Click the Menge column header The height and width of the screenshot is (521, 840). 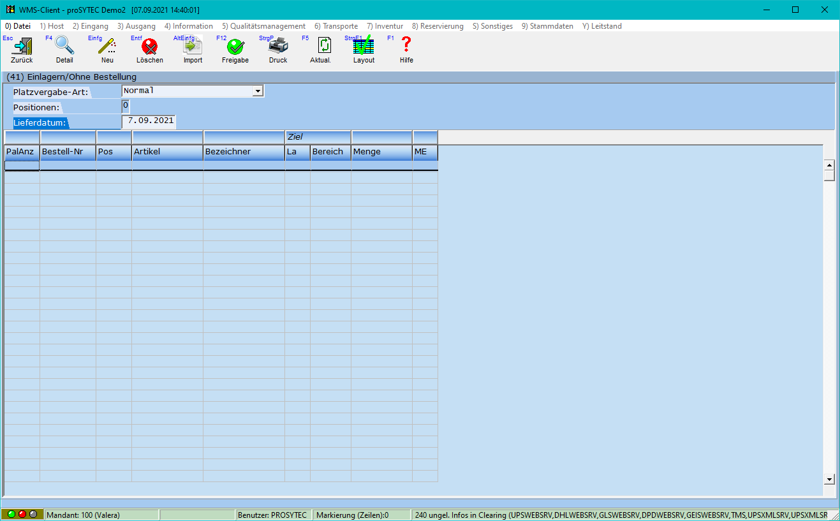tap(381, 152)
